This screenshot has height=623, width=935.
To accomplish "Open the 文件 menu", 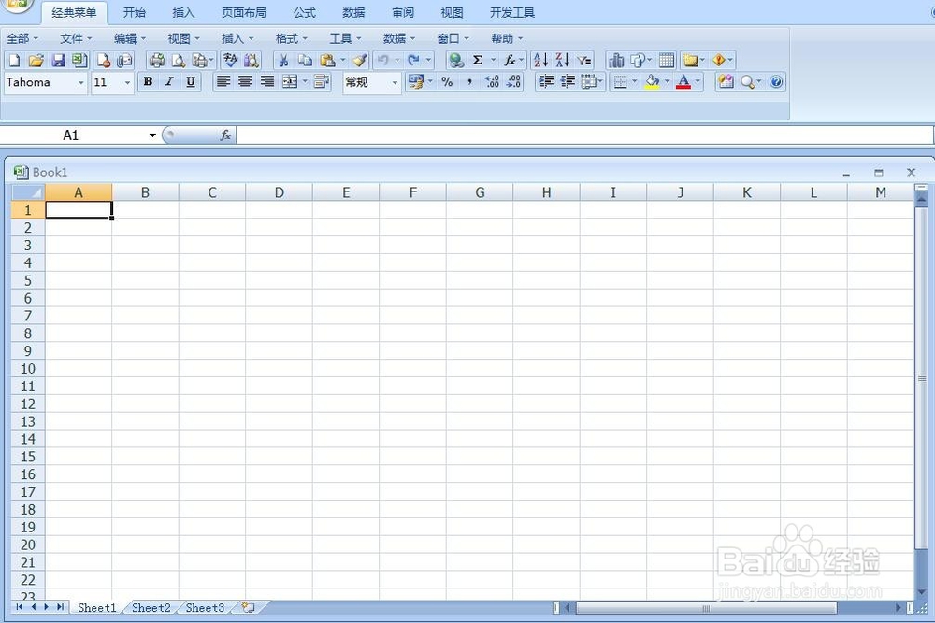I will pyautogui.click(x=76, y=38).
